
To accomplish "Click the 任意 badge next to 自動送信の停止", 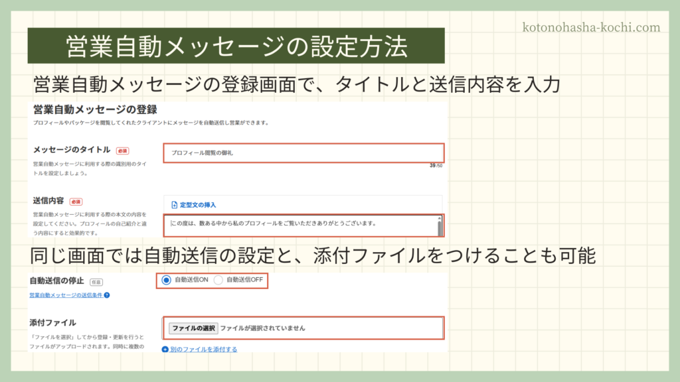I will click(x=96, y=281).
